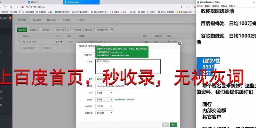Click the 域名 text area
This screenshot has width=256, height=128.
tap(128, 67)
